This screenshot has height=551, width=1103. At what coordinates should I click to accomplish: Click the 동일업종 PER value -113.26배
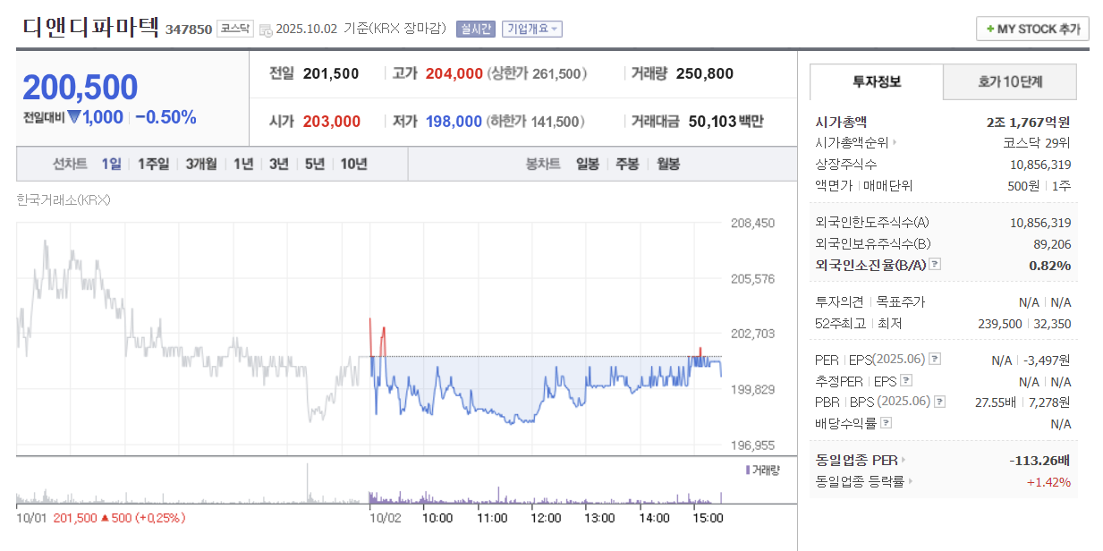pyautogui.click(x=1039, y=461)
